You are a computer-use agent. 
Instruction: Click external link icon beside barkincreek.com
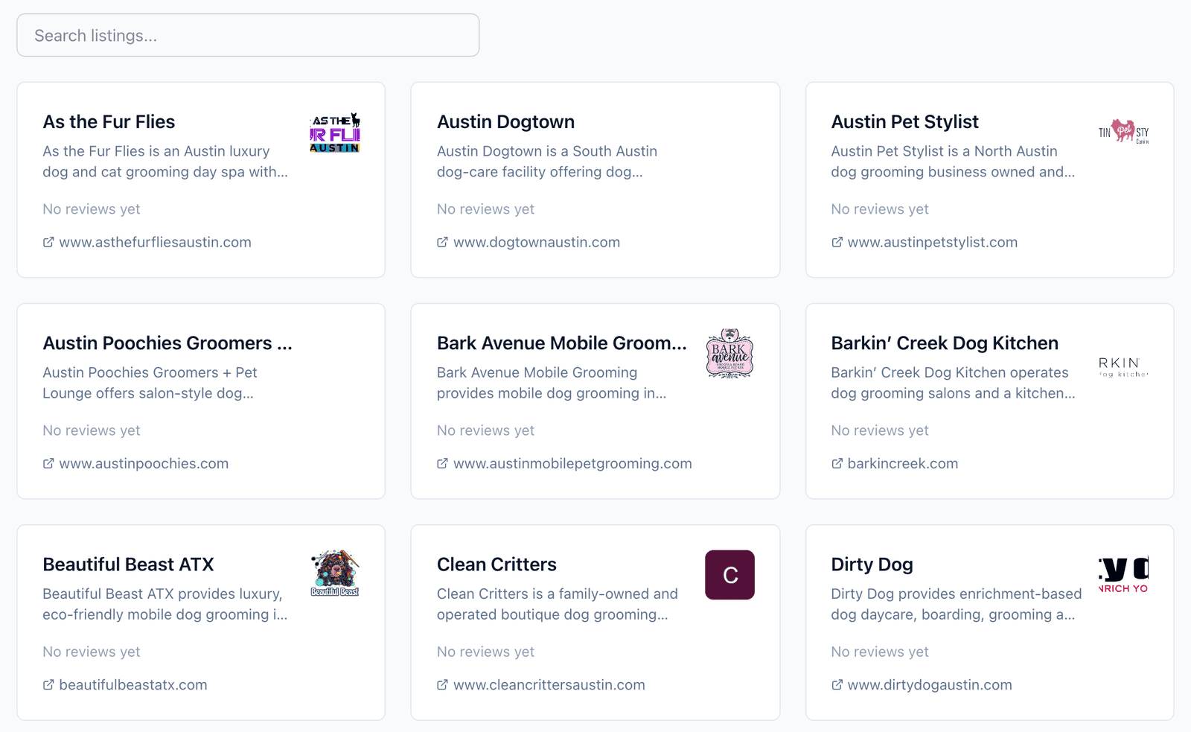coord(837,463)
